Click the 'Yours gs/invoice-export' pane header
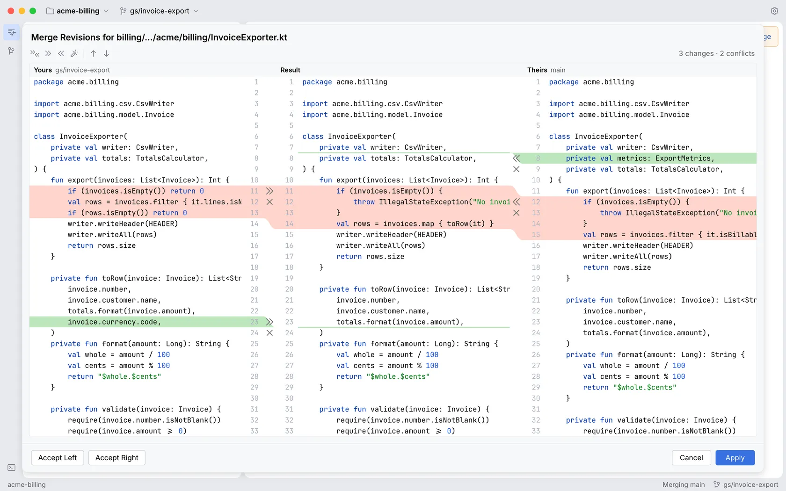 (x=72, y=70)
